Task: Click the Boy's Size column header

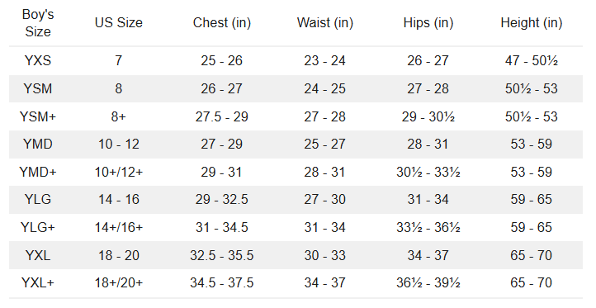Action: (38, 23)
